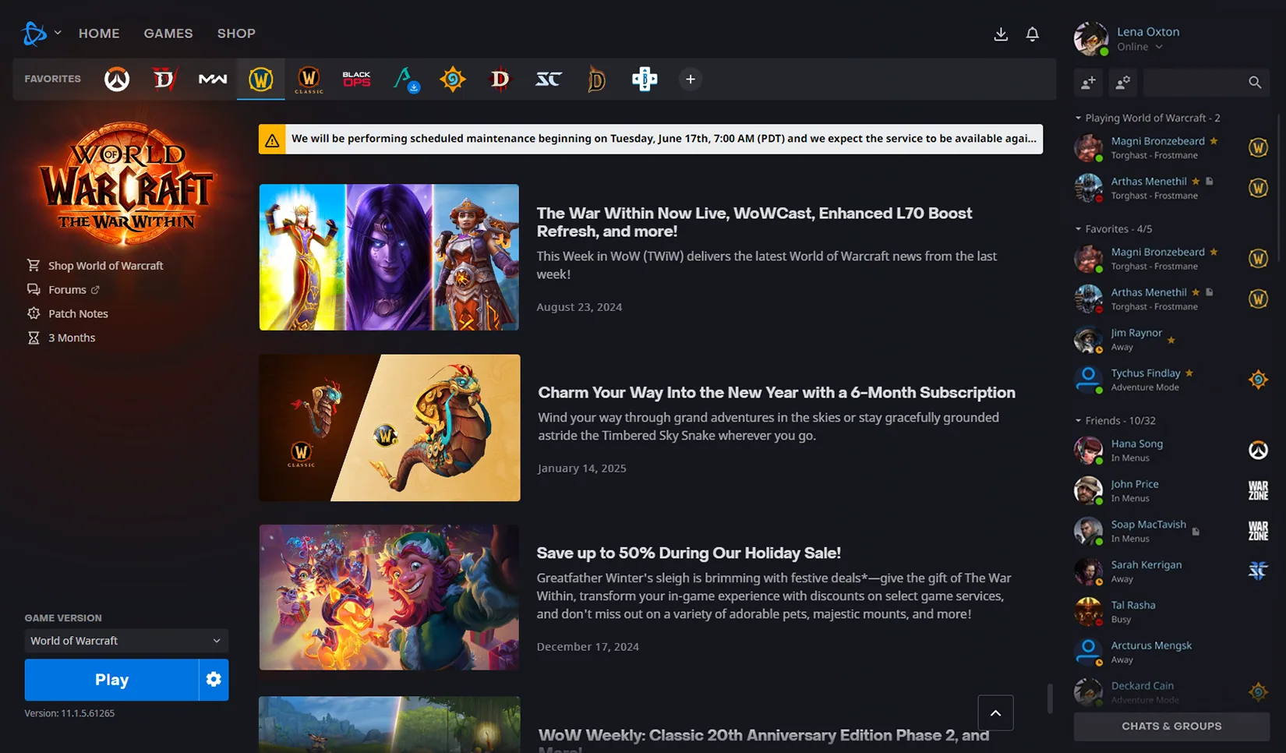Open Diablo Immortal from favorites bar

(596, 80)
